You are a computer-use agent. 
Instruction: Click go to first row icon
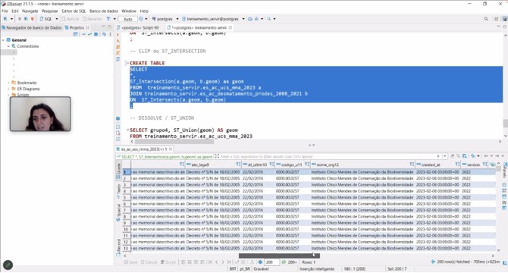click(210, 262)
